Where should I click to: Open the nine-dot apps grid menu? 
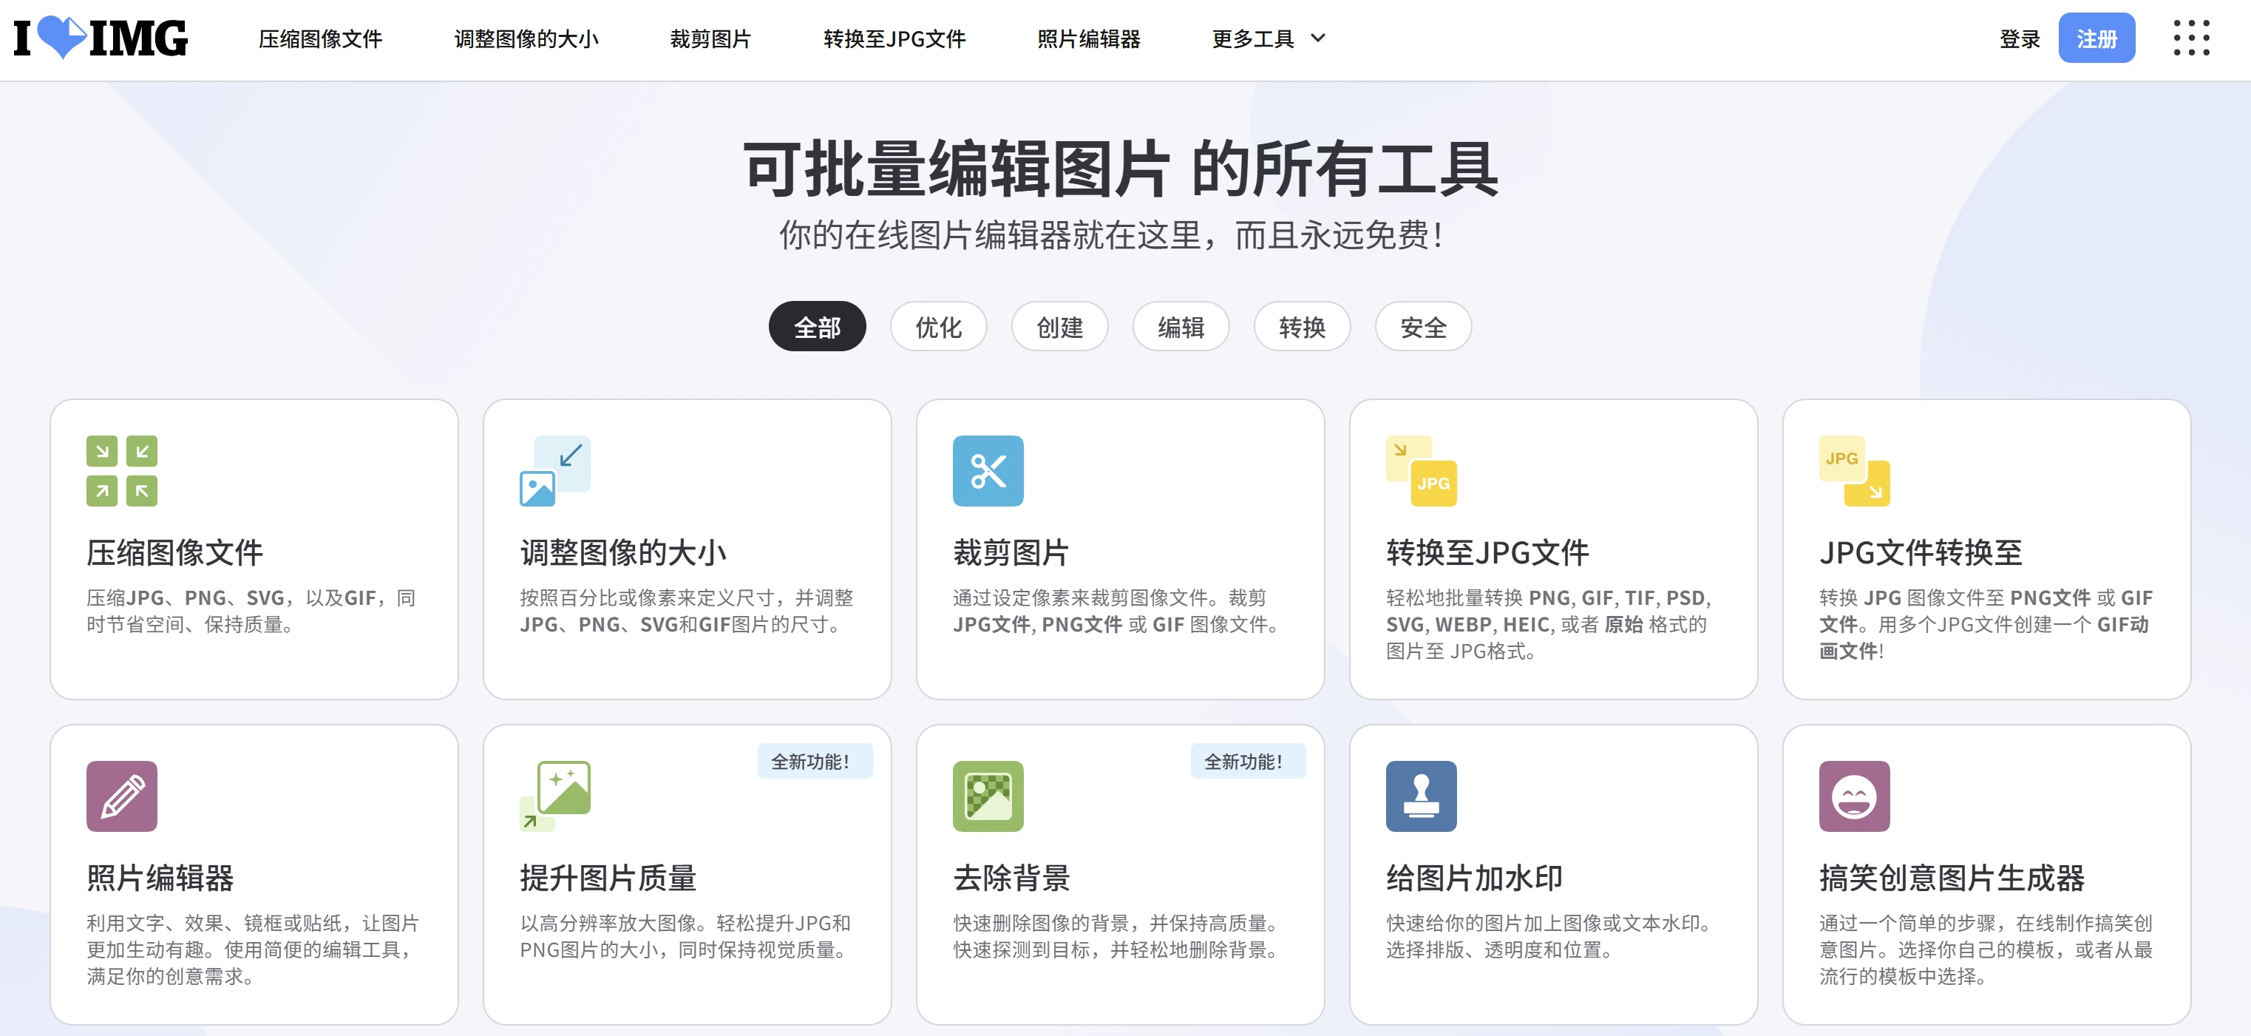[x=2192, y=38]
